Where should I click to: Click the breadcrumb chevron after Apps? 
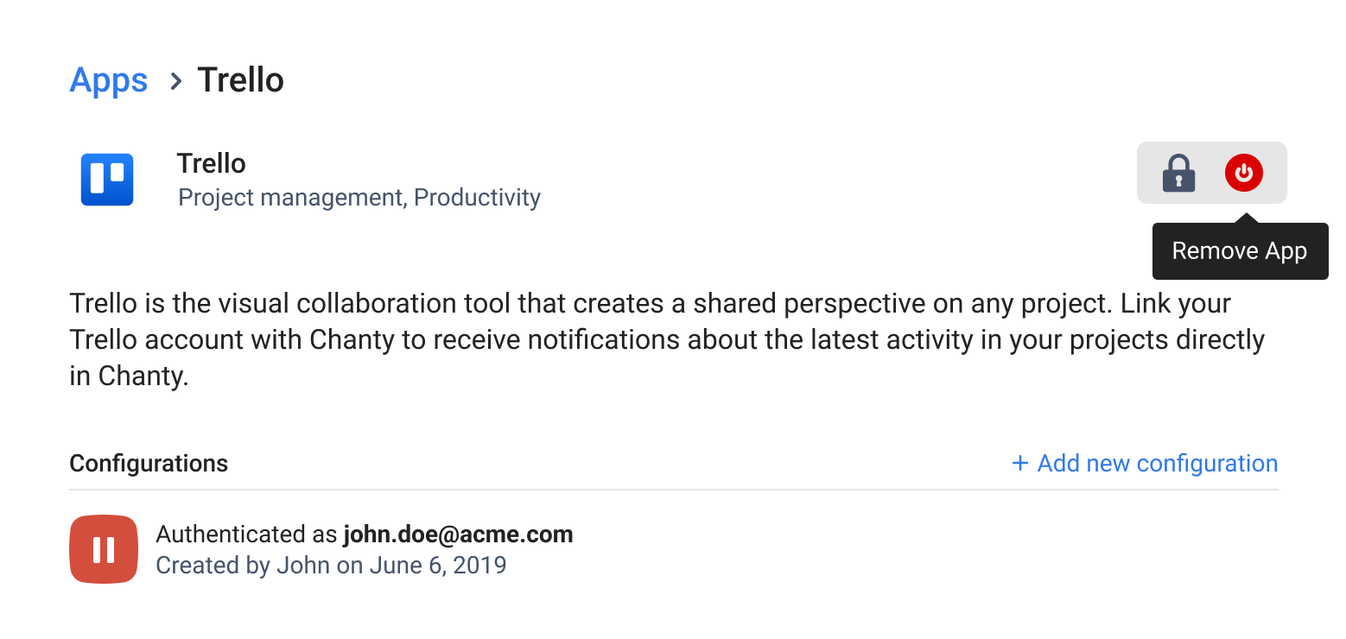click(x=175, y=81)
